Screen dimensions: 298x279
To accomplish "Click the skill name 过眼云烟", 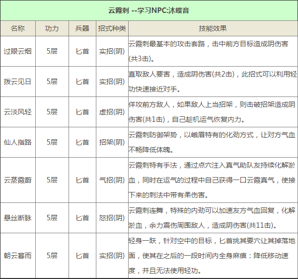I will [x=18, y=51].
